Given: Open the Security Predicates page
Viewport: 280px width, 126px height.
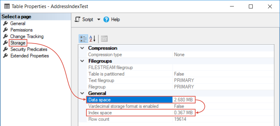Looking at the screenshot, I should (x=29, y=49).
